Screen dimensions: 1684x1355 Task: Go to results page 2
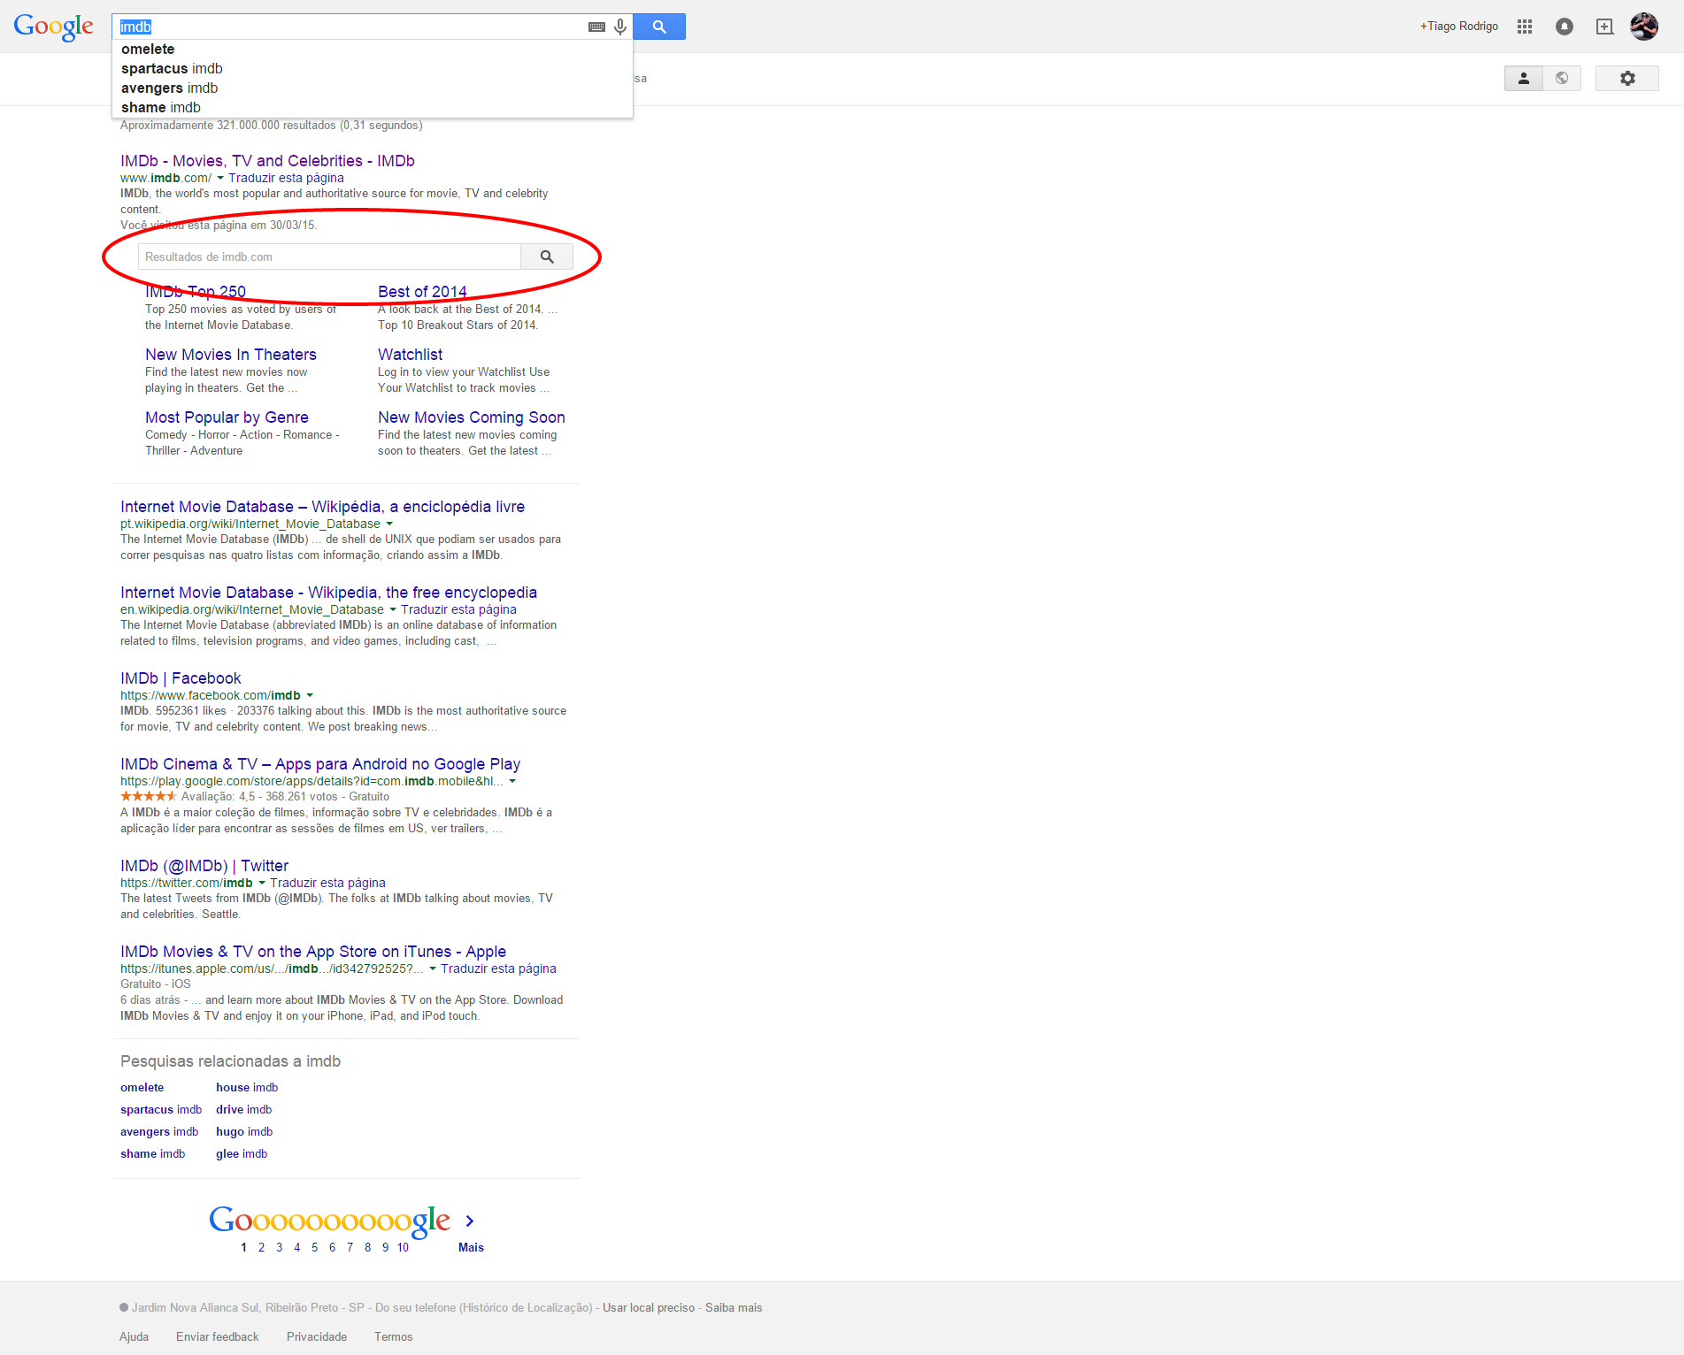(x=261, y=1247)
